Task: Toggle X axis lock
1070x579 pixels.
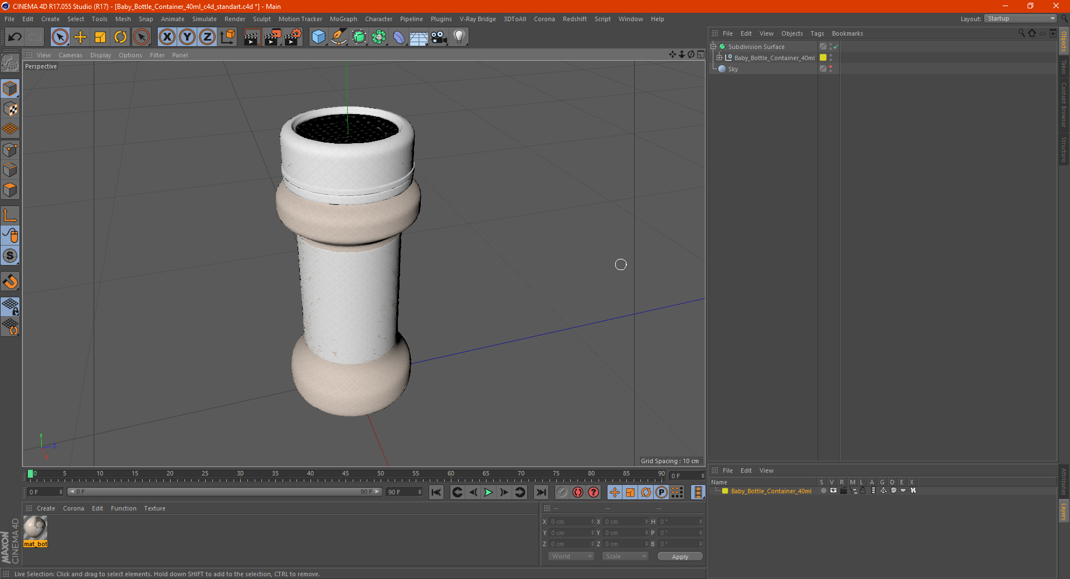Action: click(167, 37)
